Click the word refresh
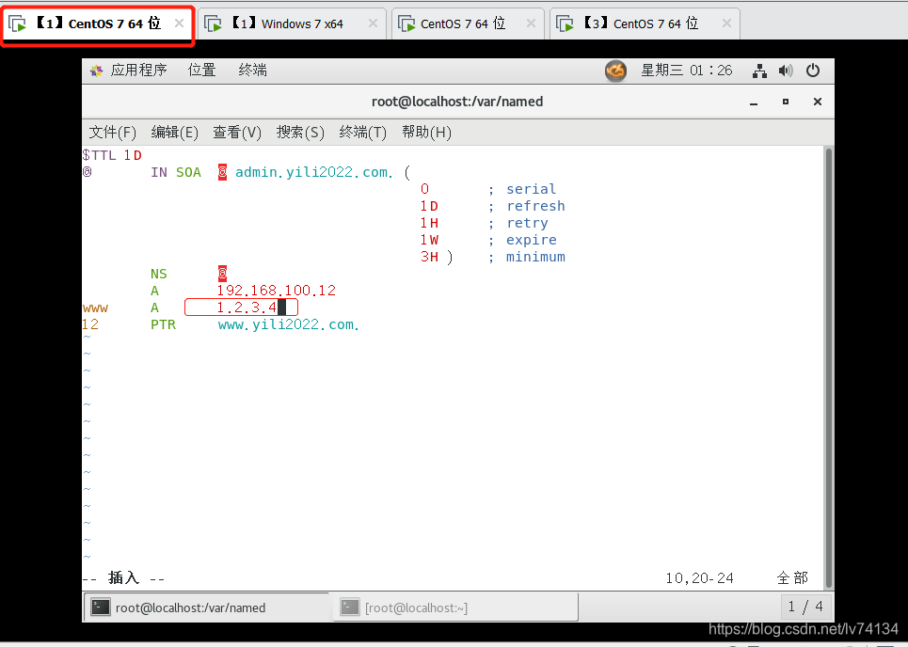The image size is (908, 647). [x=535, y=206]
